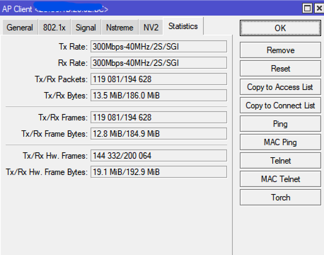Image resolution: width=324 pixels, height=255 pixels.
Task: Click the Tx Rate value field
Action: click(x=158, y=46)
